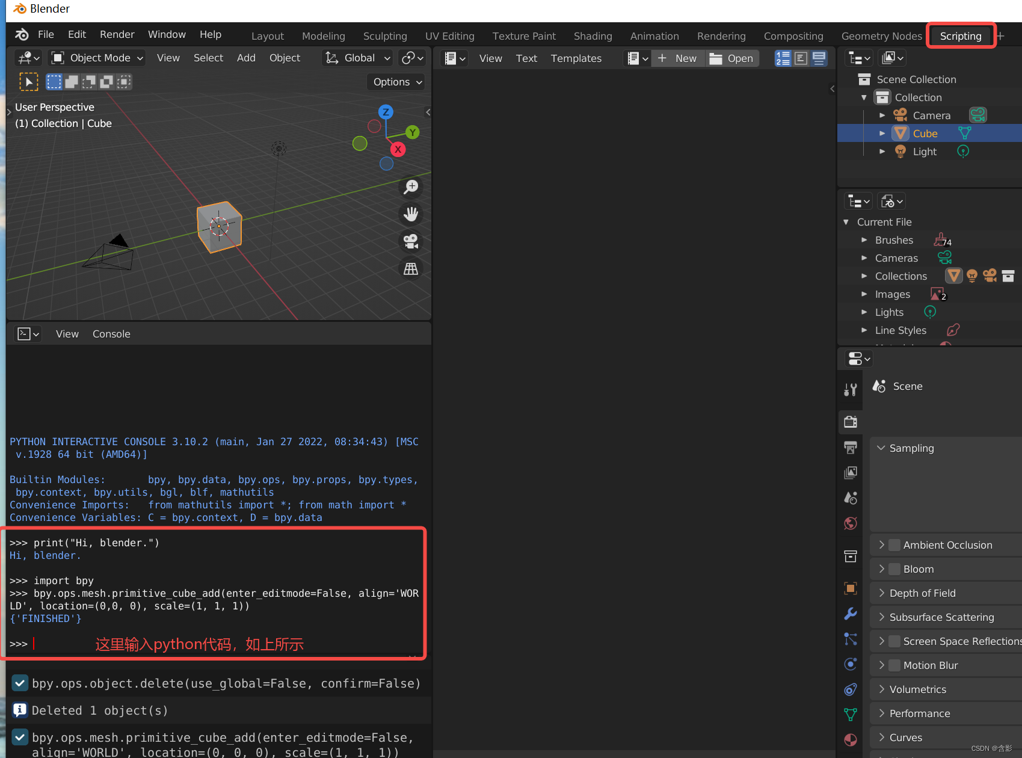
Task: Expand the Cube item in outliner
Action: point(882,134)
